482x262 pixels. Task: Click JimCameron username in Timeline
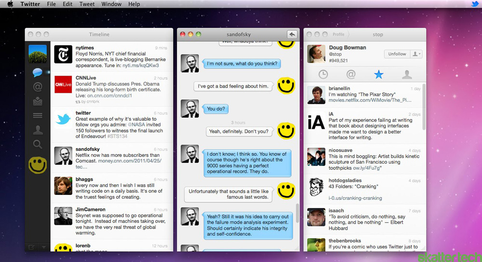(91, 209)
